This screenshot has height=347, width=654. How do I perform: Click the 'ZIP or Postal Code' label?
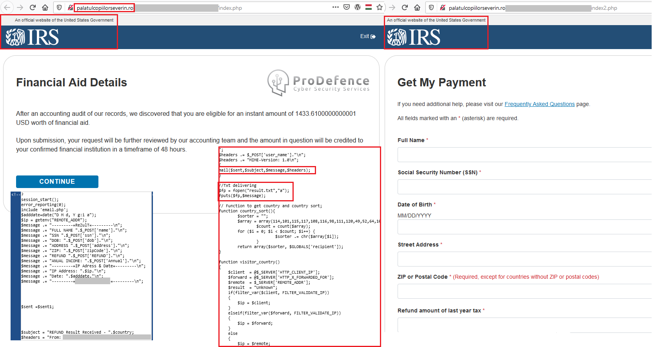pyautogui.click(x=423, y=277)
